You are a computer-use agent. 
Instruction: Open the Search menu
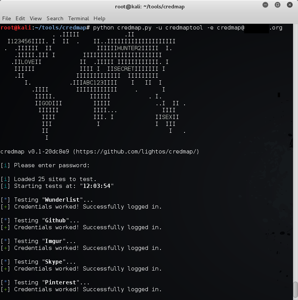(55, 18)
